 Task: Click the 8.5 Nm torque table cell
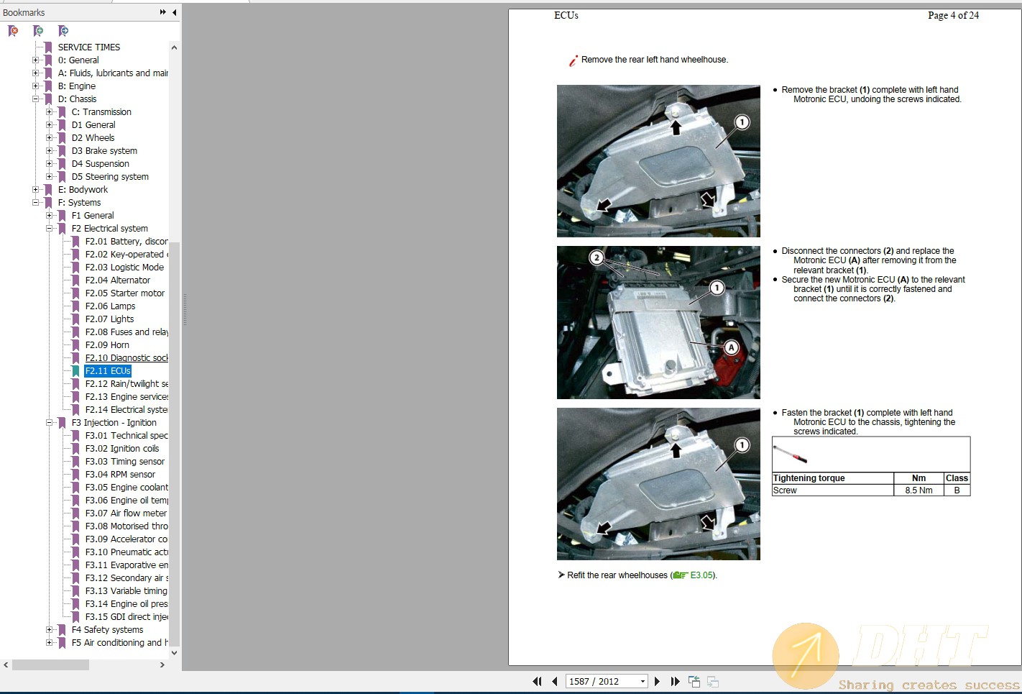pyautogui.click(x=919, y=490)
